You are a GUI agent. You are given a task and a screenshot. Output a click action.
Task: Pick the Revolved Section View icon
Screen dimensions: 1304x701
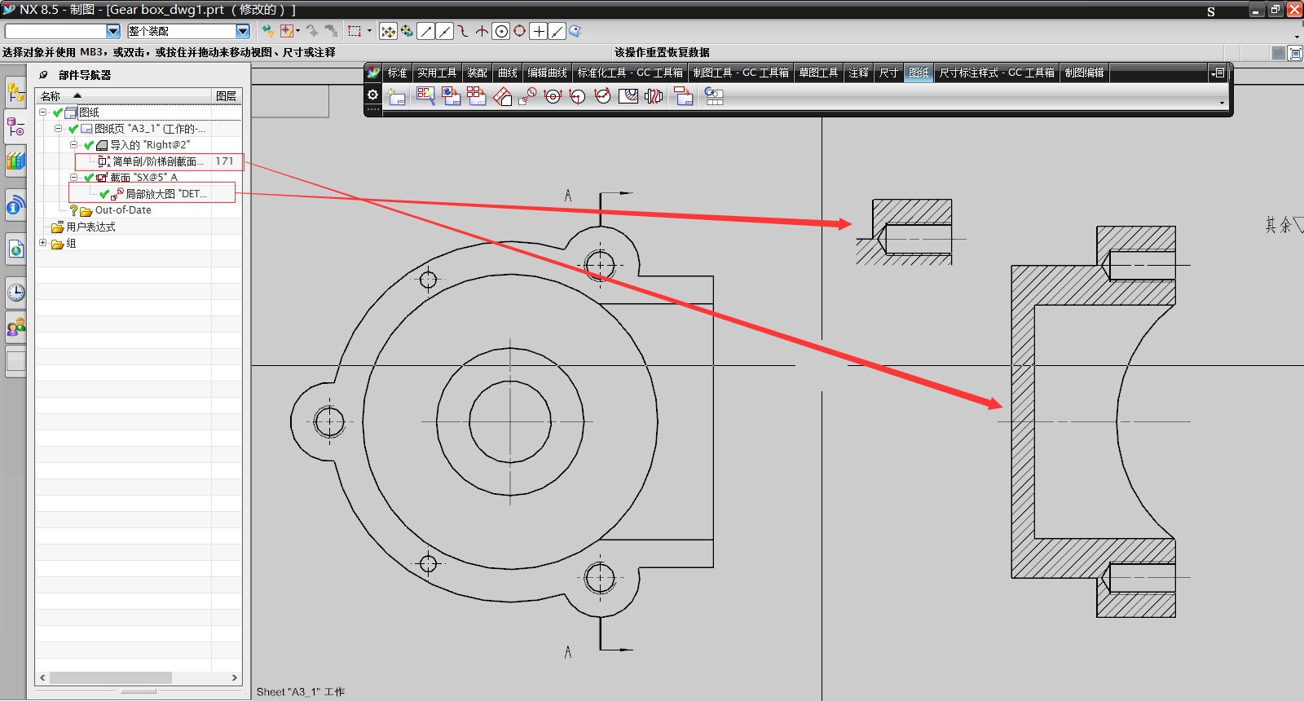click(603, 96)
